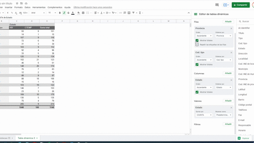Open comment history icon
The height and width of the screenshot is (143, 254).
click(217, 5)
